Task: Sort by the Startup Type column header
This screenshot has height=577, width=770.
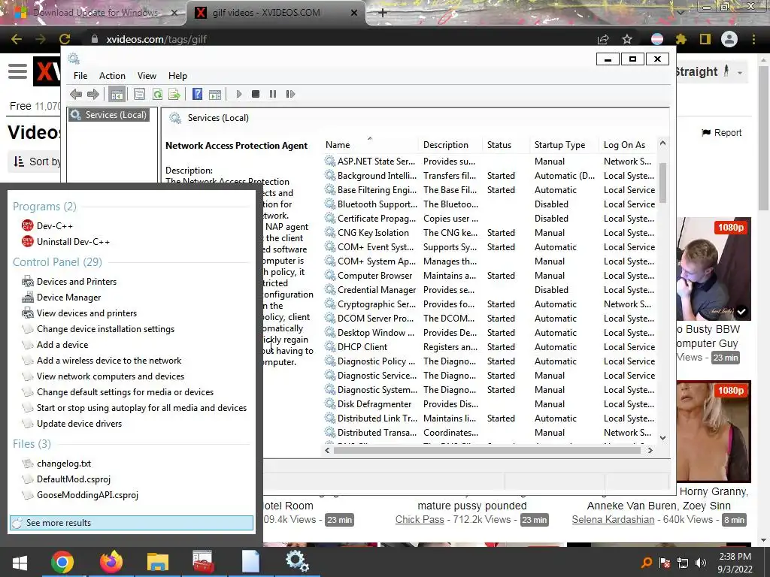Action: [565, 145]
